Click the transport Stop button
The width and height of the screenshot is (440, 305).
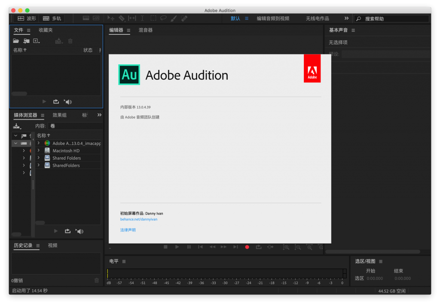click(x=165, y=247)
